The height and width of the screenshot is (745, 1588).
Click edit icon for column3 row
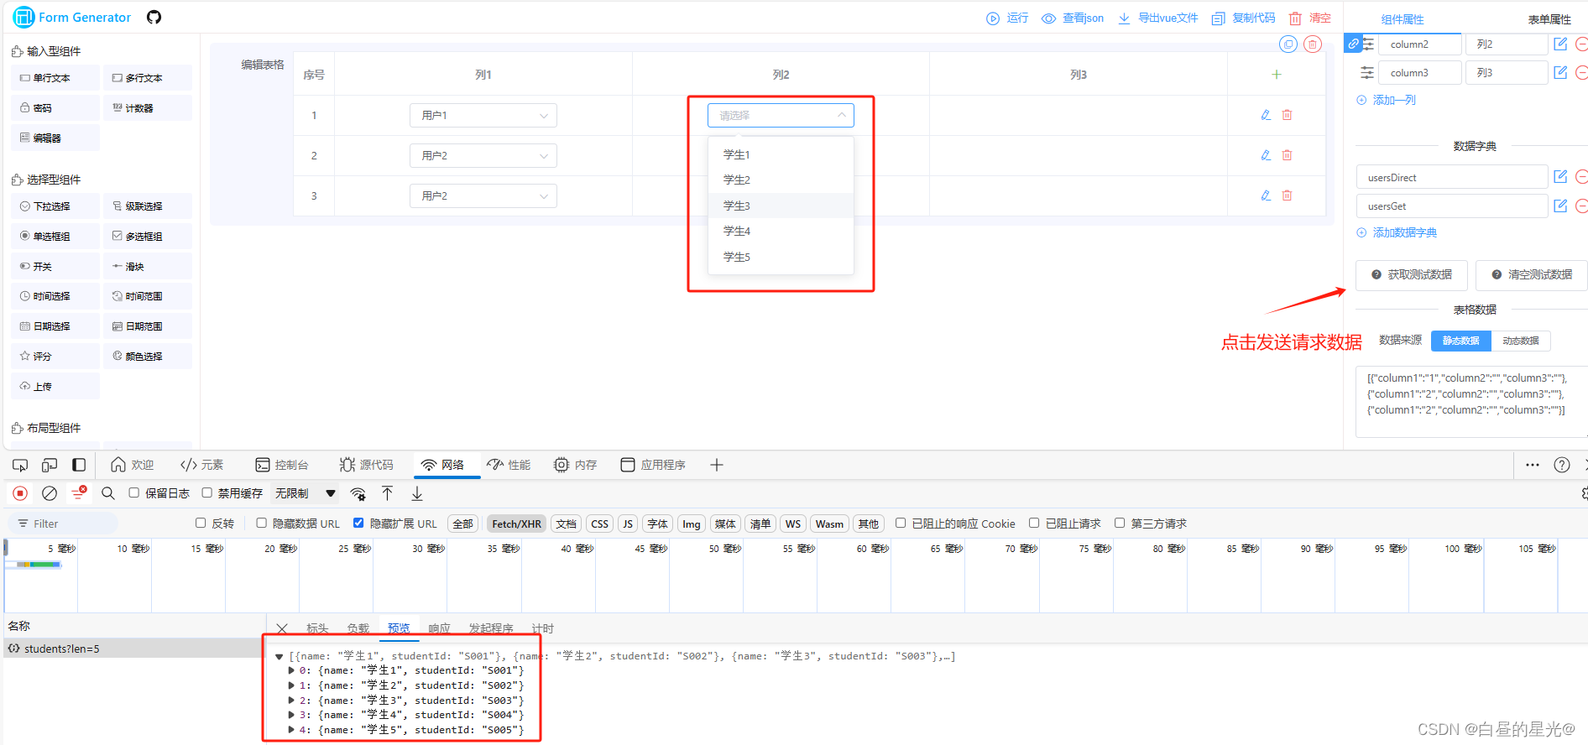pos(1560,72)
